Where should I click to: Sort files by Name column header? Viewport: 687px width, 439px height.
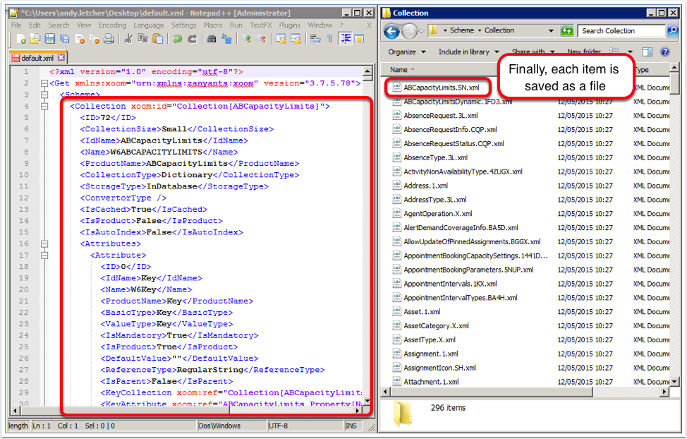[399, 70]
